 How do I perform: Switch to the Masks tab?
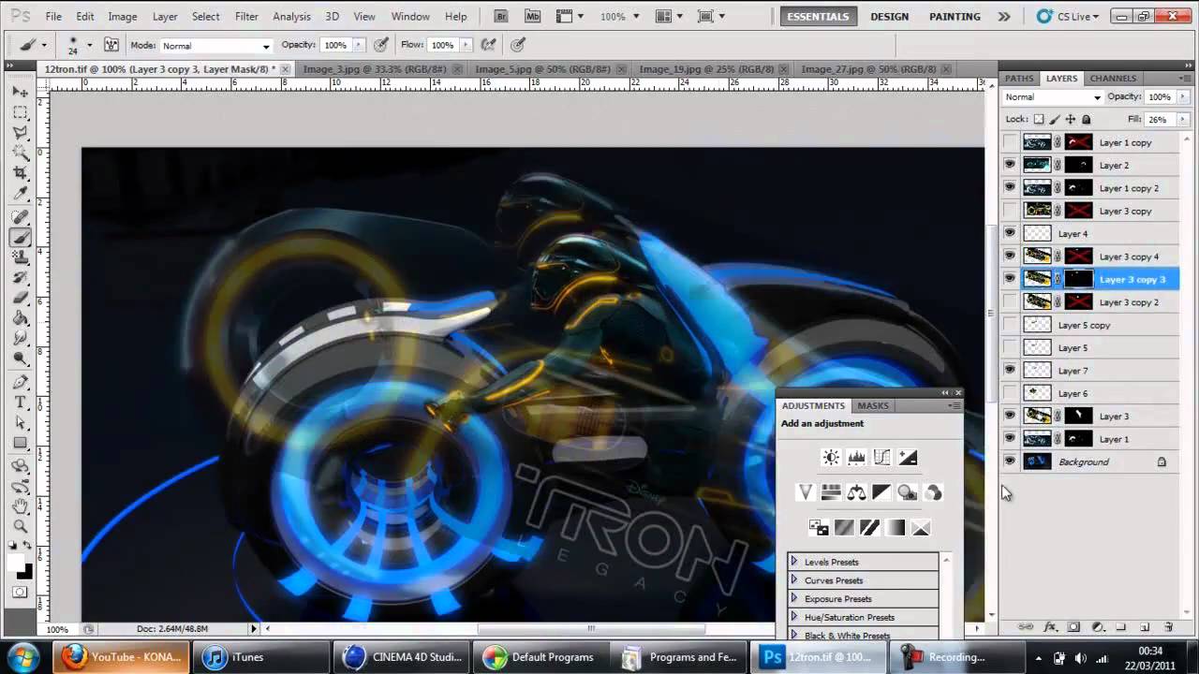[x=873, y=405]
